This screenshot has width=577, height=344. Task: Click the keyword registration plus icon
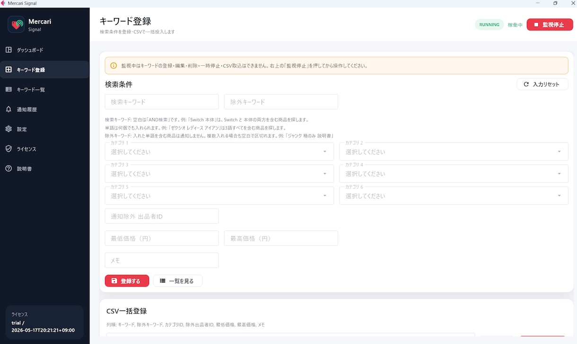9,70
